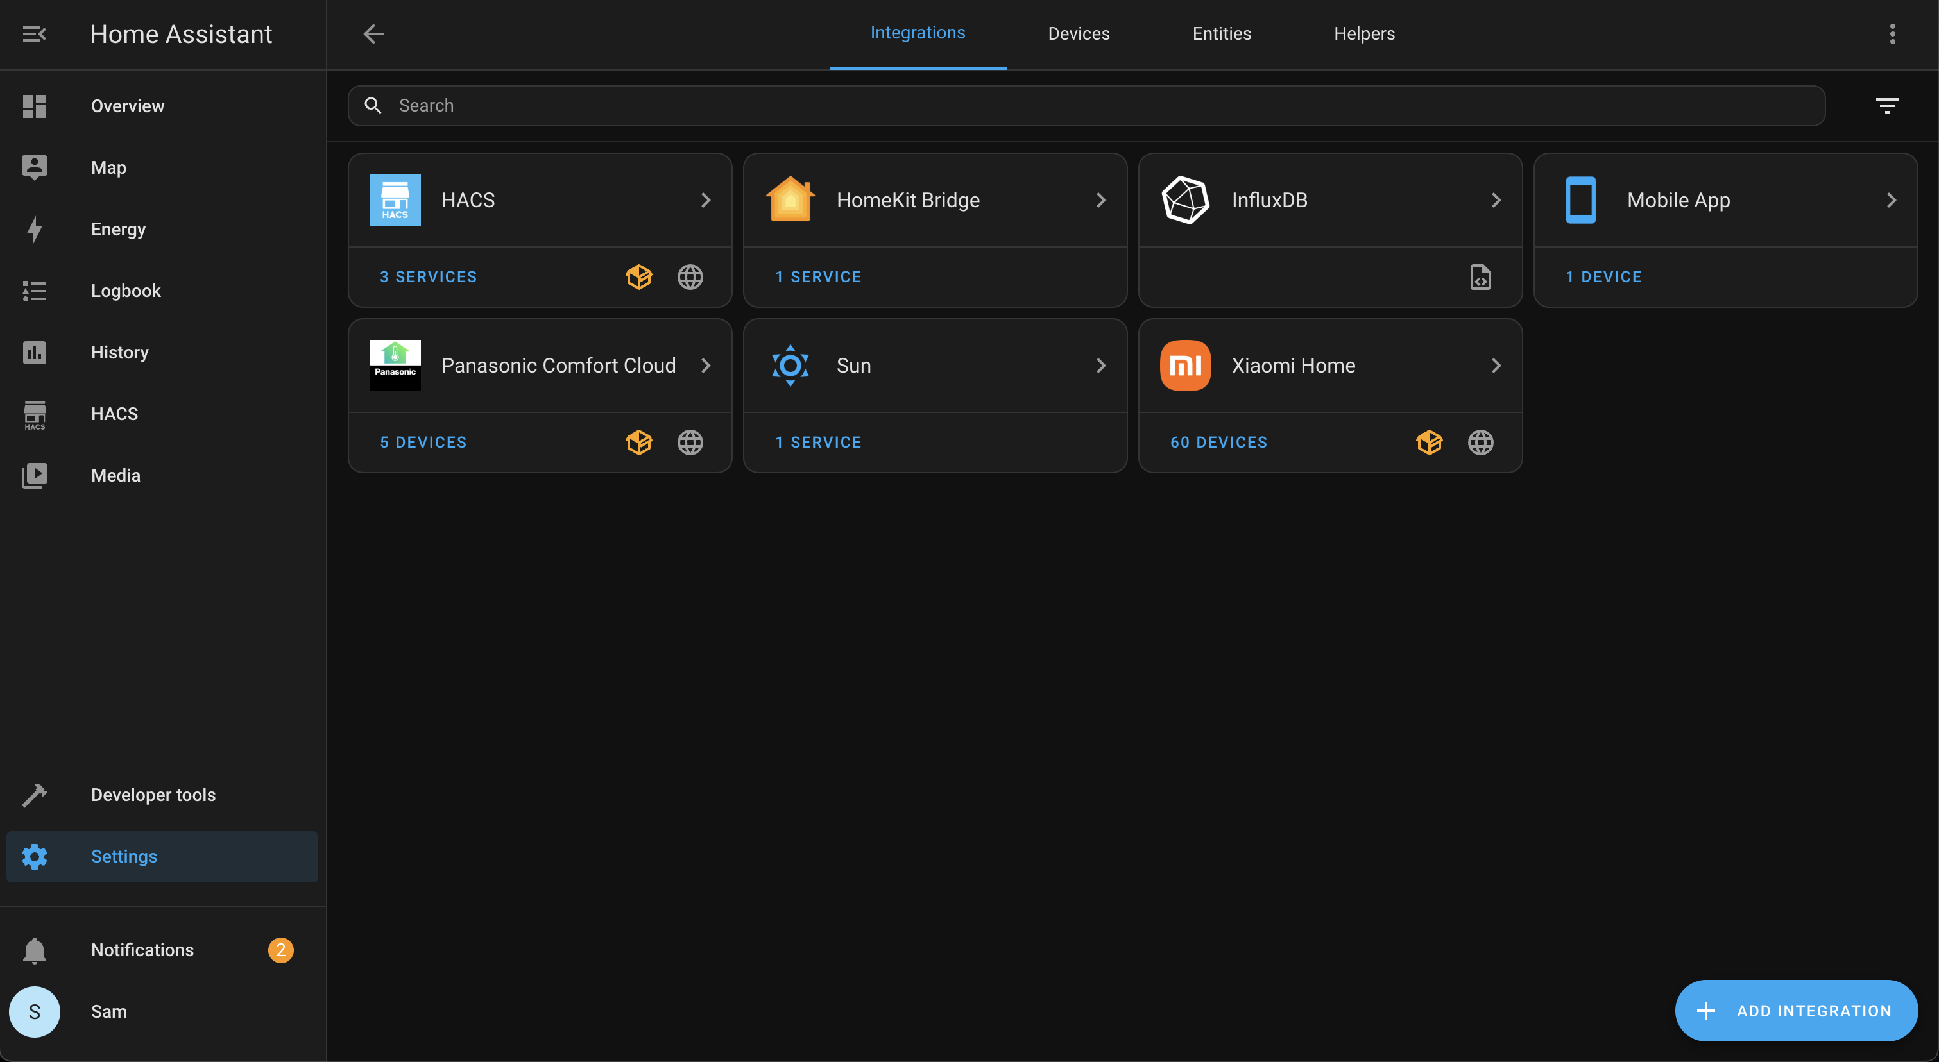Open Mobile App 1 Device link
The height and width of the screenshot is (1062, 1939).
click(x=1603, y=277)
